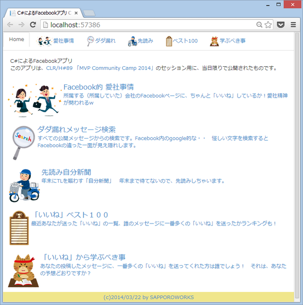Click the newspaper delivery scooter illustration

[24, 186]
